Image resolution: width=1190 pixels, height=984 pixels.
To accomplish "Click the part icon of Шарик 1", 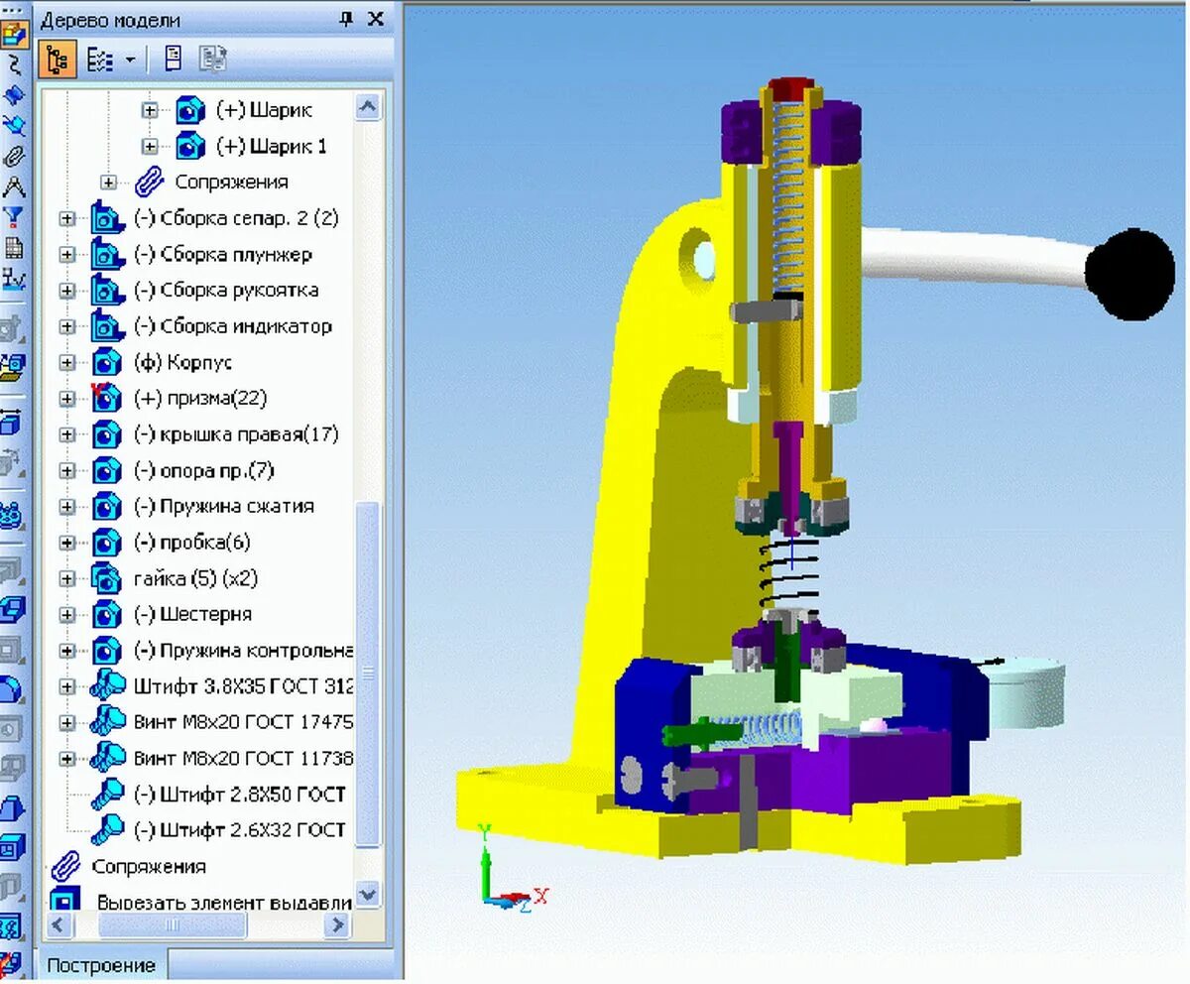I will 190,146.
